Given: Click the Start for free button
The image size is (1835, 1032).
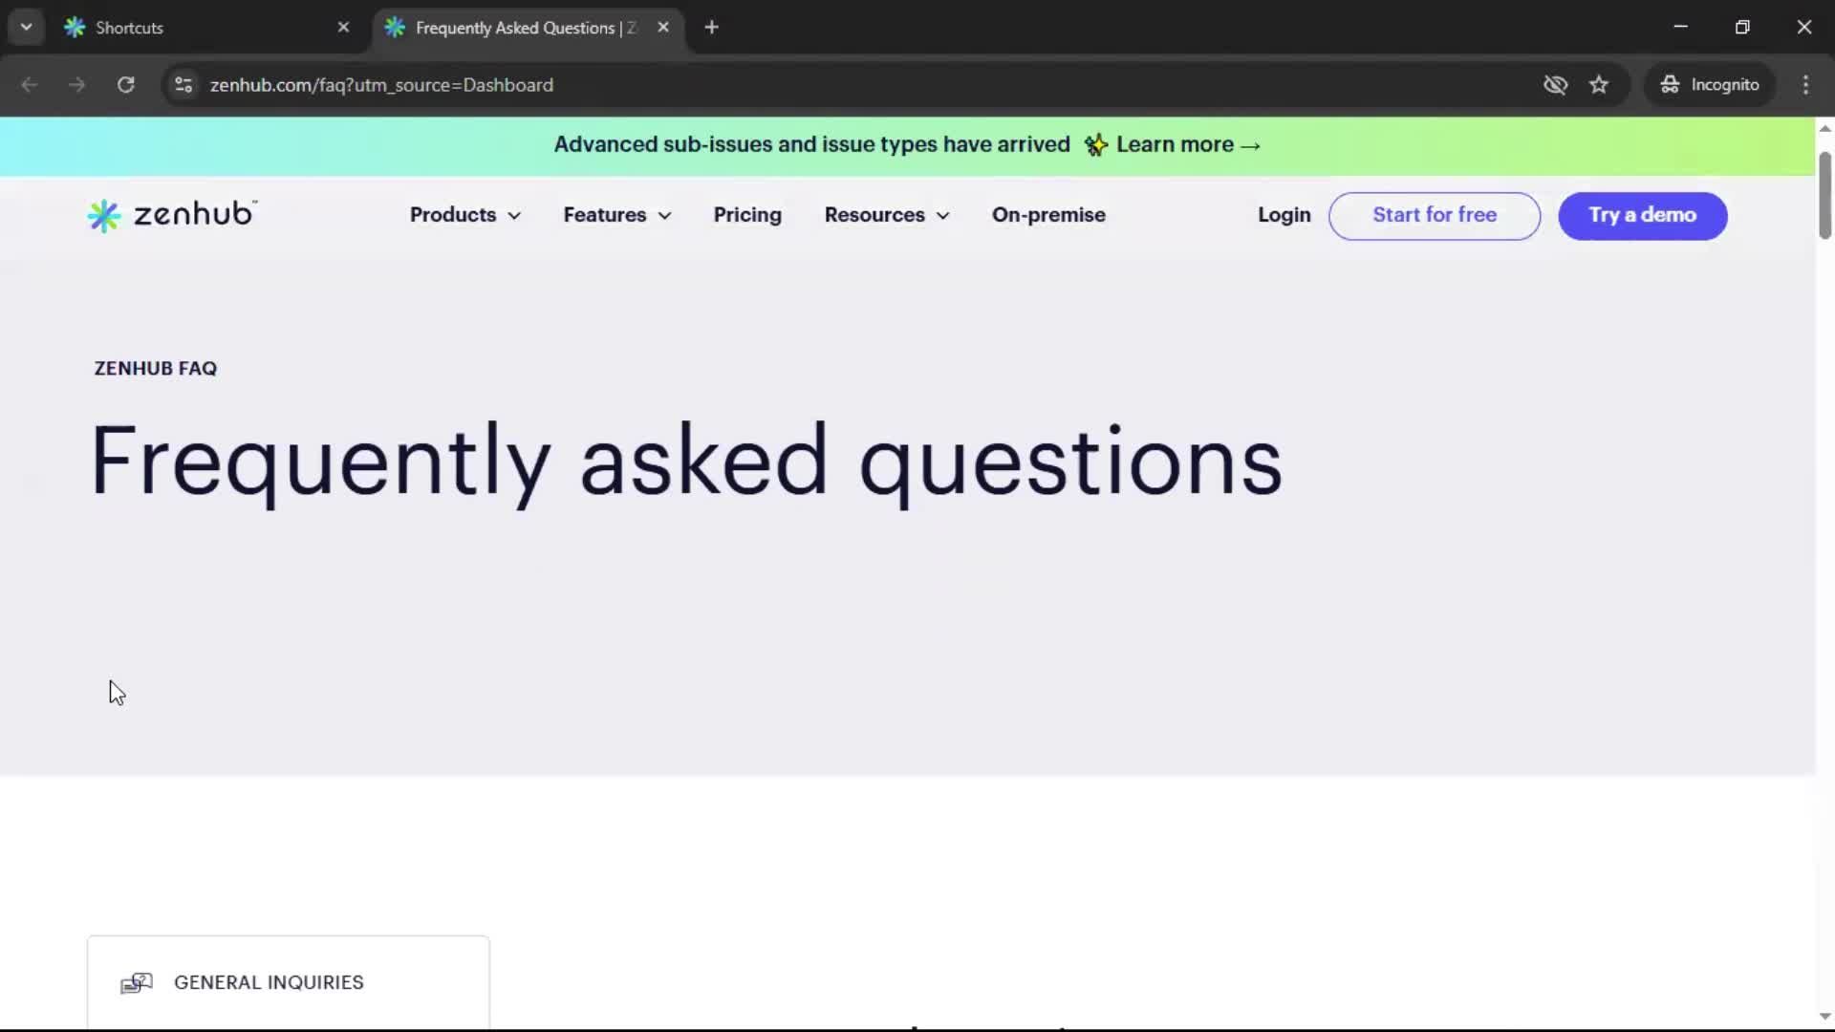Looking at the screenshot, I should point(1435,216).
